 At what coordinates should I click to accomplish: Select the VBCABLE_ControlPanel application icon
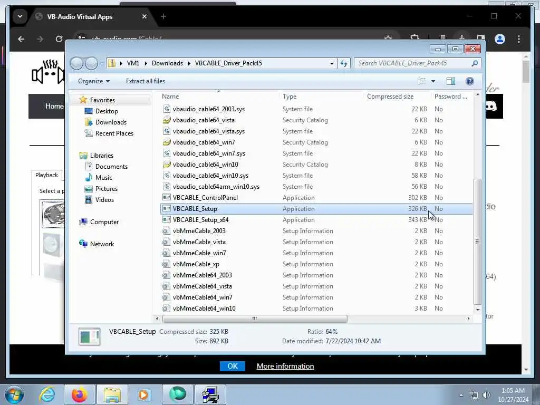point(167,198)
